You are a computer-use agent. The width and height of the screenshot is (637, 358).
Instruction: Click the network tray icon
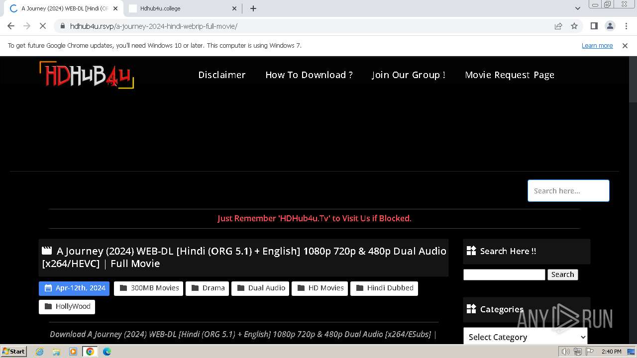(577, 352)
